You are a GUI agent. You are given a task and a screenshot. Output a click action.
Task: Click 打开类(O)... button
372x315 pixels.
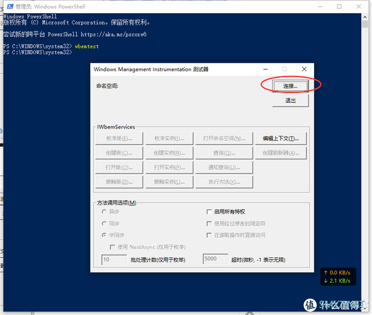[x=119, y=167]
